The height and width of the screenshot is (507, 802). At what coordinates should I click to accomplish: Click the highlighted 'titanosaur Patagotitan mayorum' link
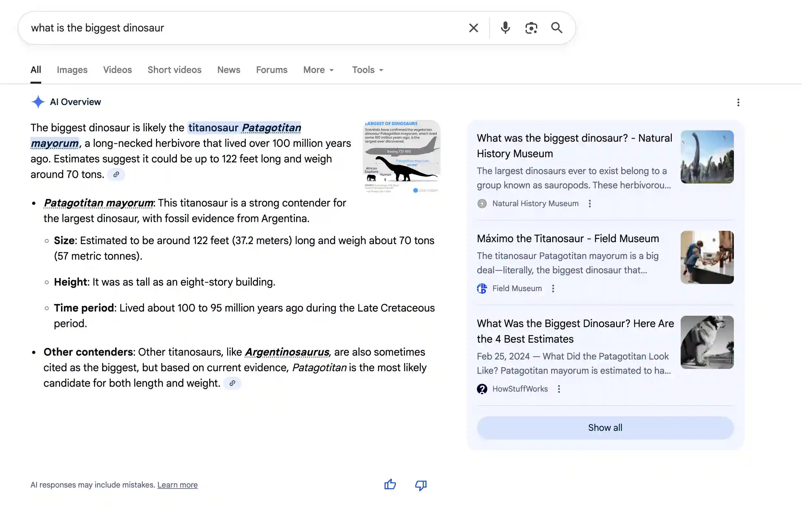[x=245, y=128]
